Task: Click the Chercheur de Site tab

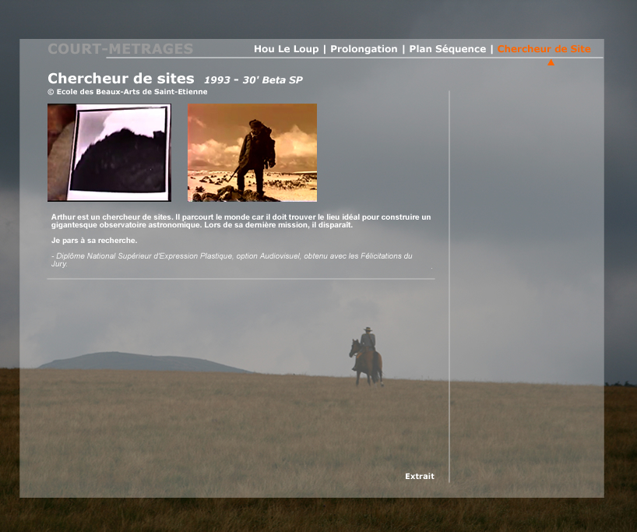Action: coord(544,49)
